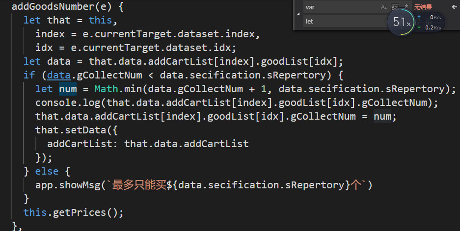The height and width of the screenshot is (231, 460).
Task: Toggle Match Whole Word search option
Action: pyautogui.click(x=395, y=7)
